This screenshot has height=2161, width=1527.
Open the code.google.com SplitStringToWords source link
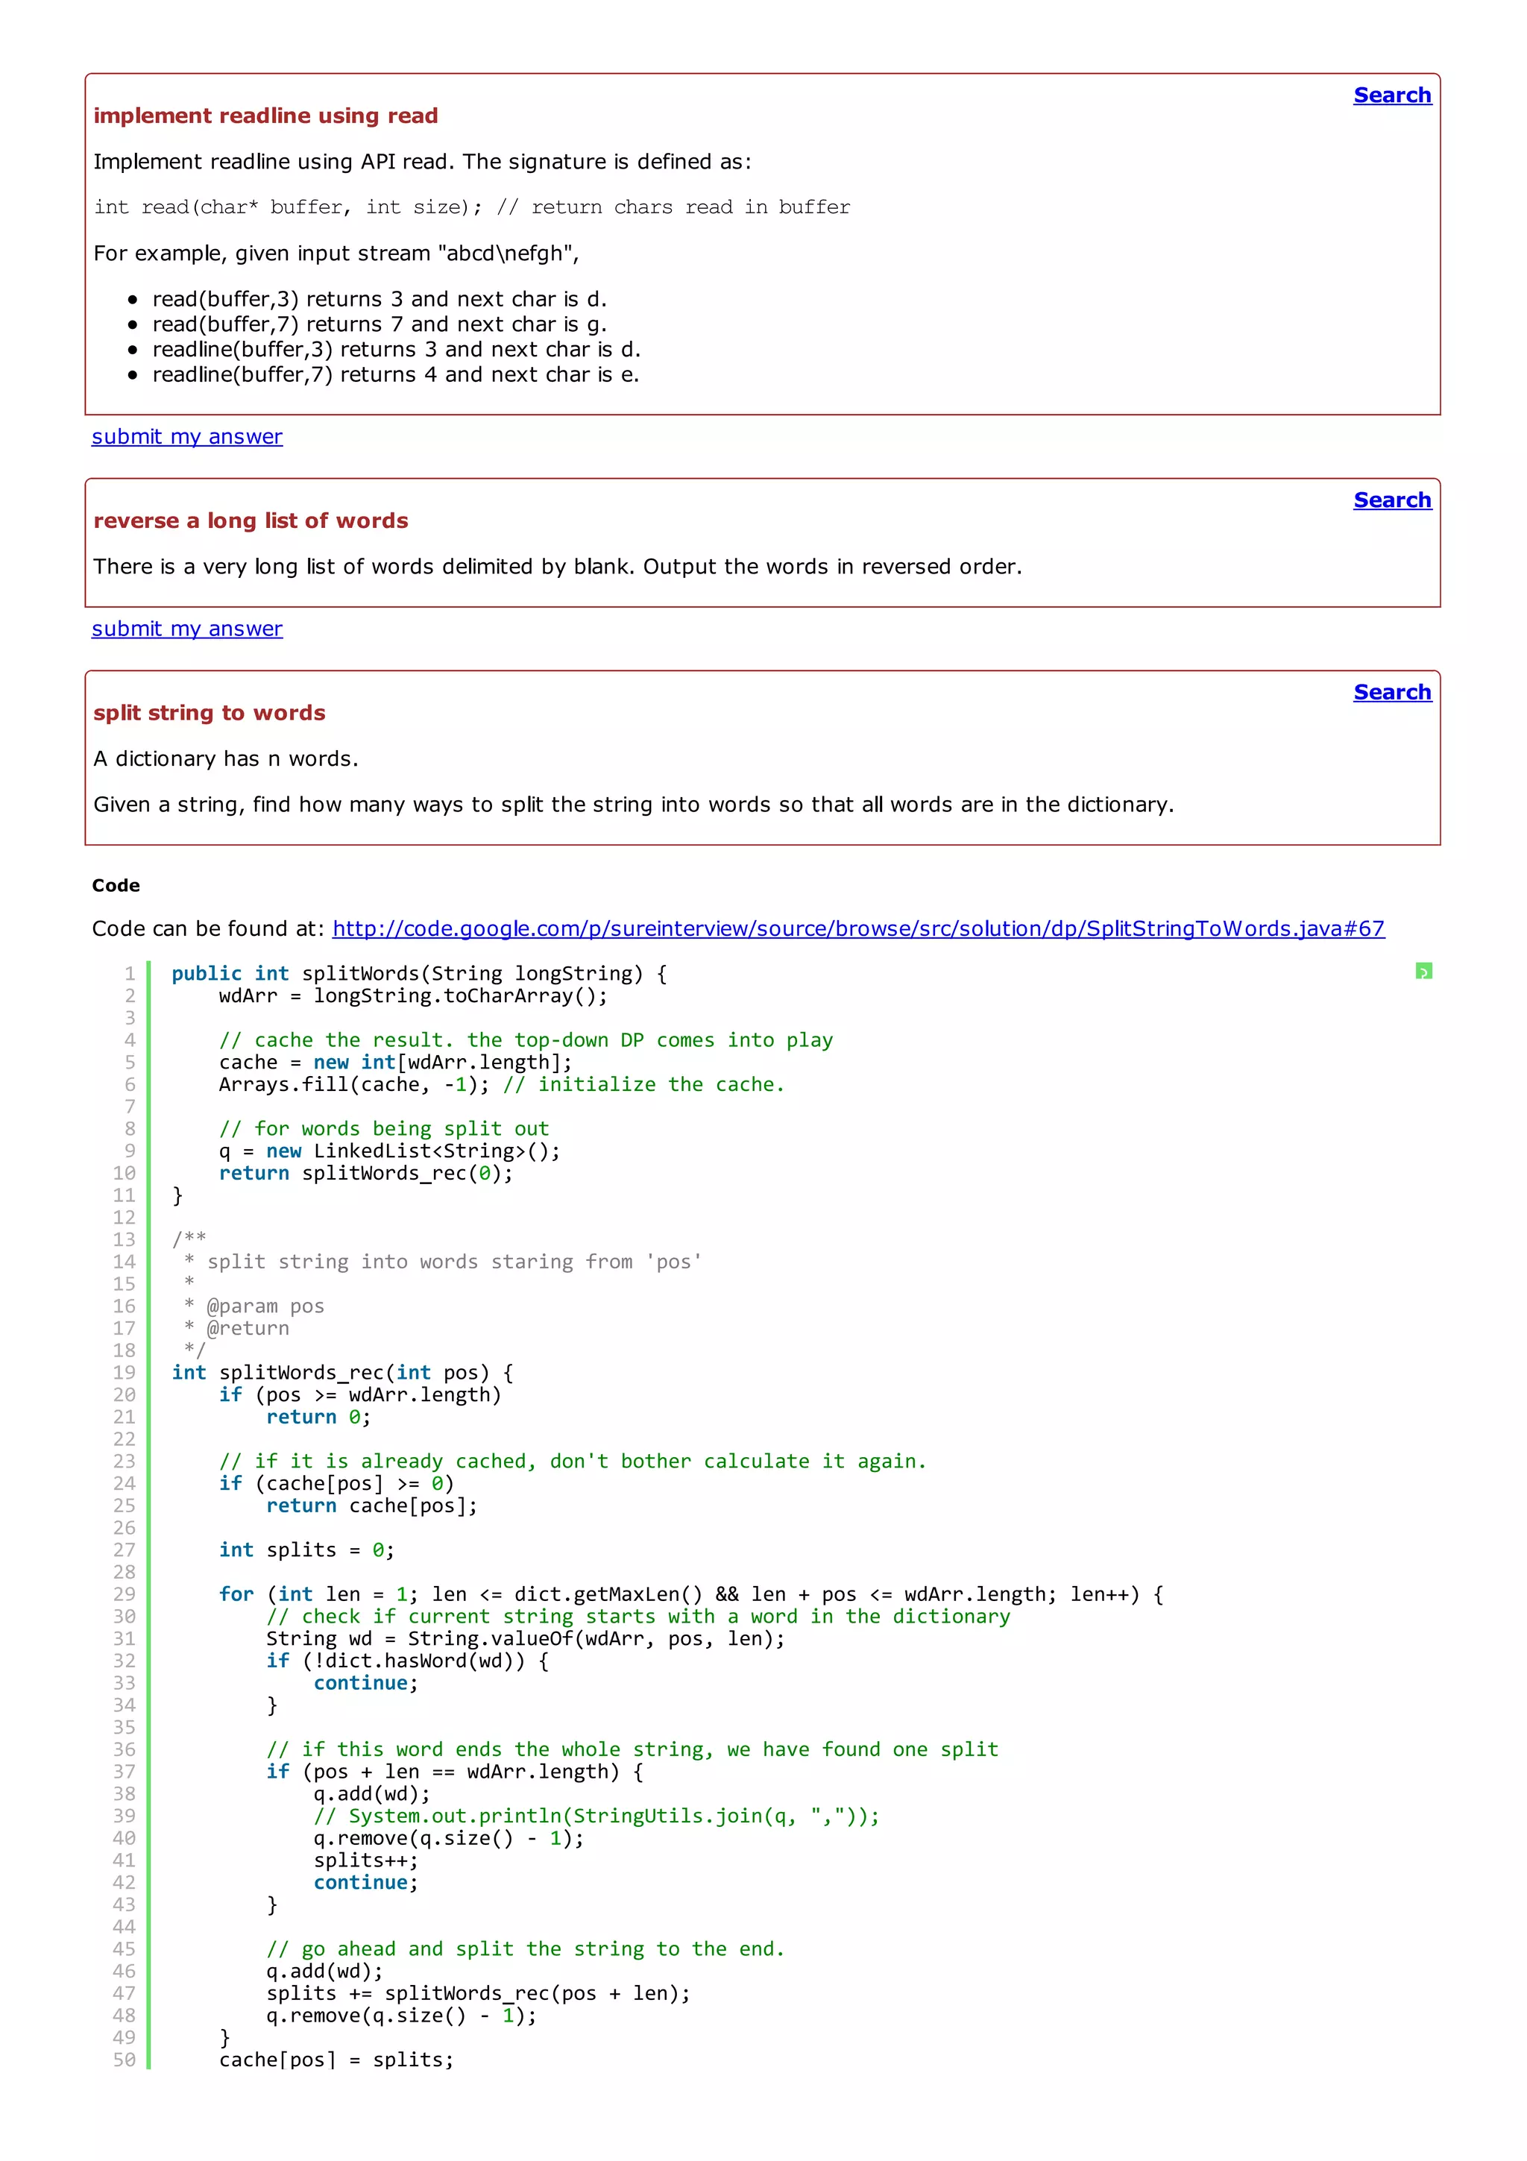(x=857, y=929)
